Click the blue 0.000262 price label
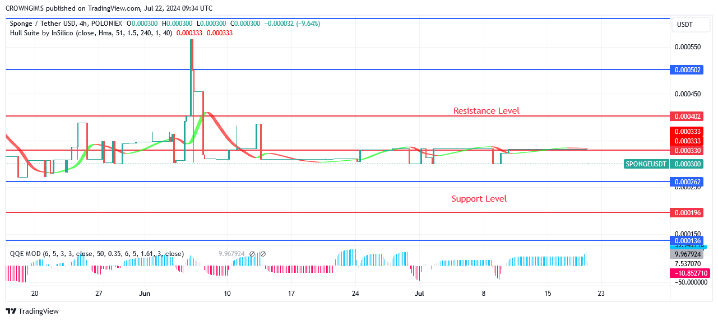 click(690, 182)
